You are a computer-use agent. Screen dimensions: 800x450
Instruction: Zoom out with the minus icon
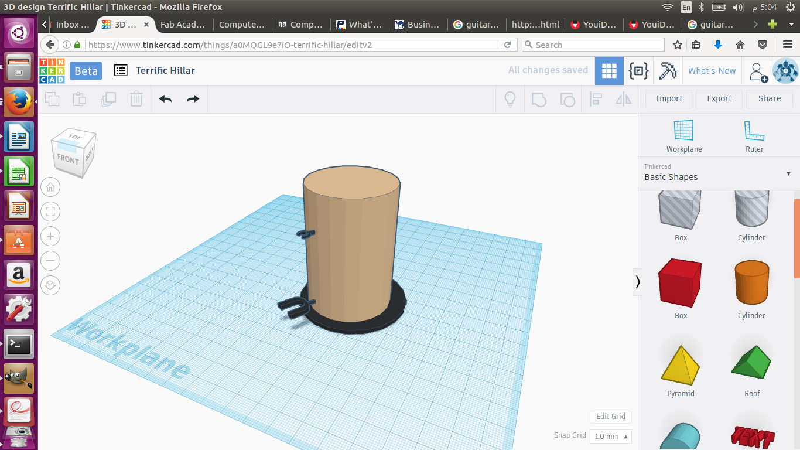[x=50, y=261]
